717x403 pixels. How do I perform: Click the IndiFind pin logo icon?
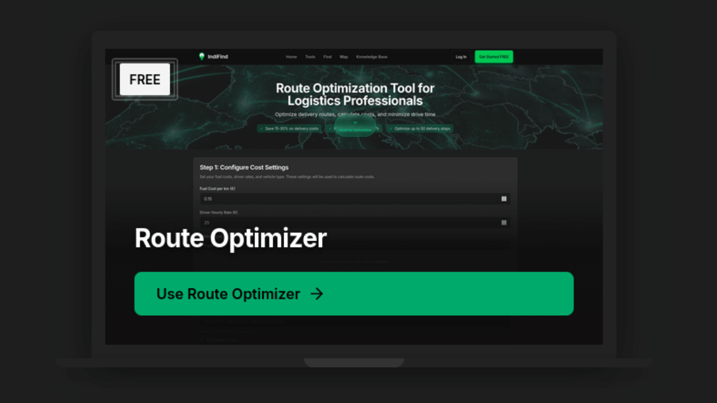[201, 57]
